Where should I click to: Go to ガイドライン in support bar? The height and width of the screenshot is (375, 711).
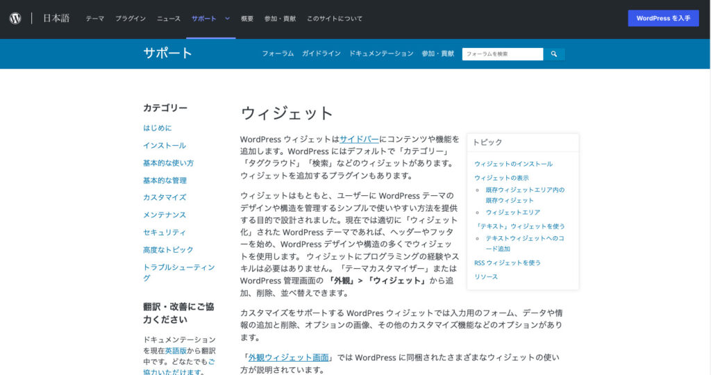tap(321, 53)
